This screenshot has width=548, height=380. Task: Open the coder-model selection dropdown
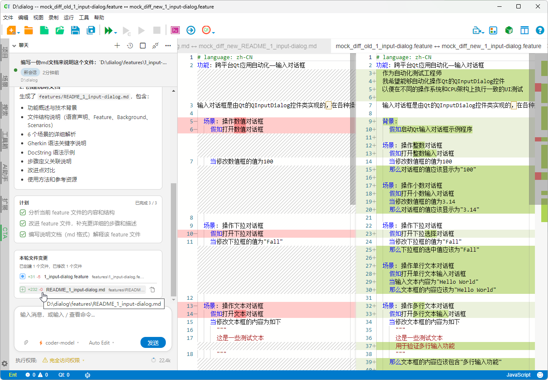59,343
